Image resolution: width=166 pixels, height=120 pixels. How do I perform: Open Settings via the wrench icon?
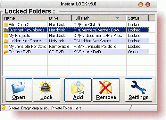138,87
